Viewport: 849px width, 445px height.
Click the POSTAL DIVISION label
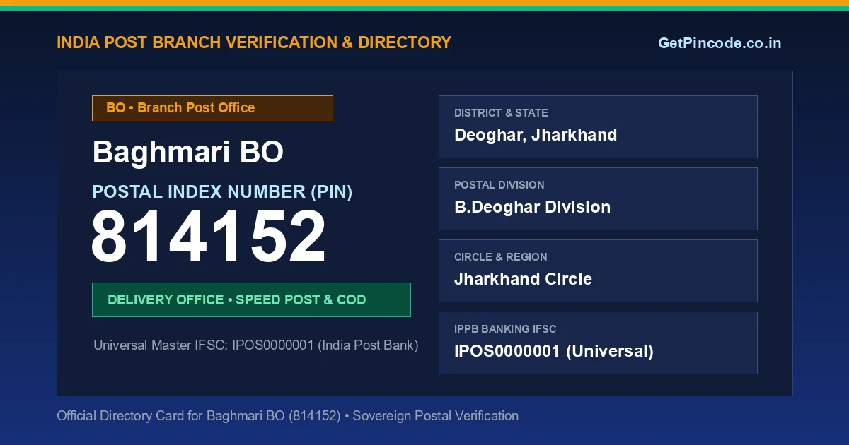499,185
